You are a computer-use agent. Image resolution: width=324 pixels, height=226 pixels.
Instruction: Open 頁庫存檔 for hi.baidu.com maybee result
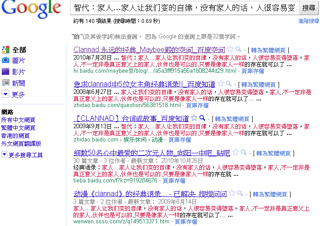pos(253,71)
